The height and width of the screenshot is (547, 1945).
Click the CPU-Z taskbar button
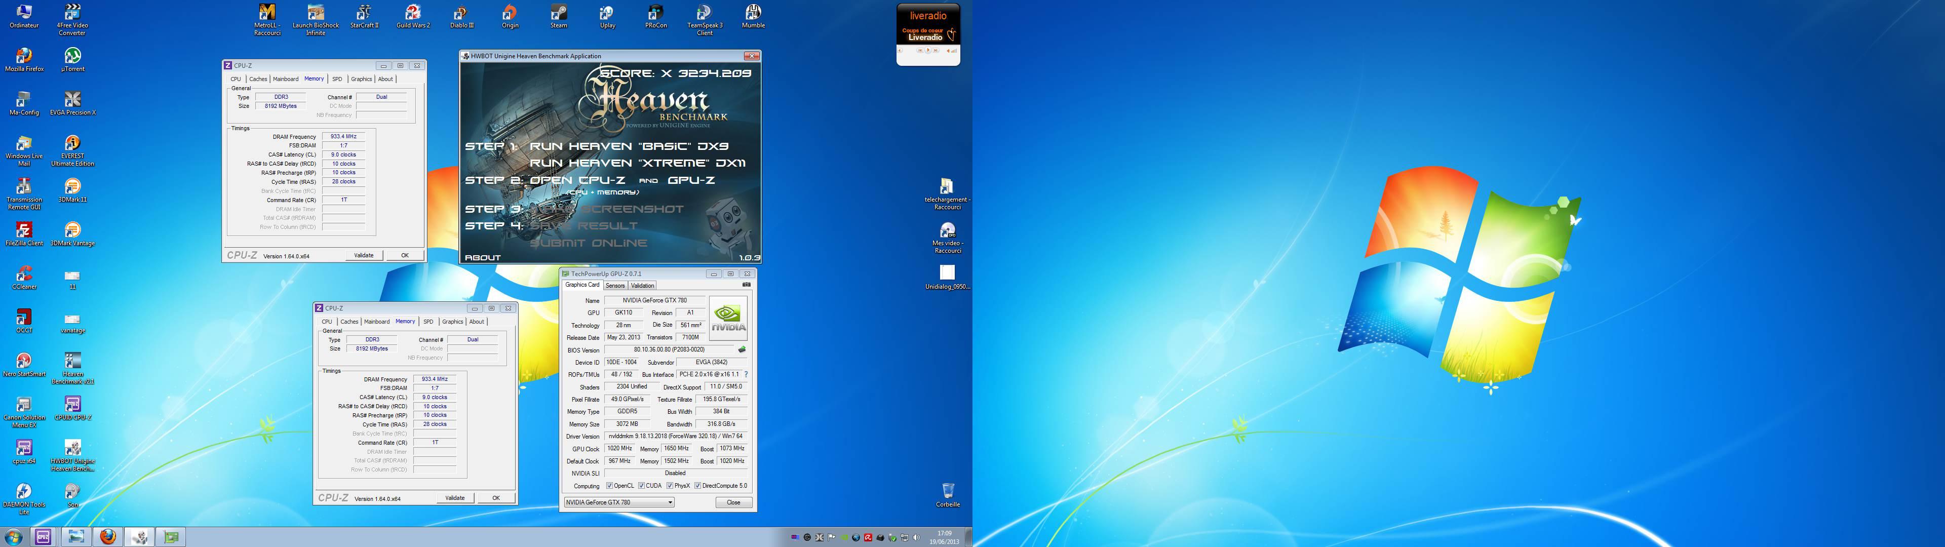click(x=43, y=537)
